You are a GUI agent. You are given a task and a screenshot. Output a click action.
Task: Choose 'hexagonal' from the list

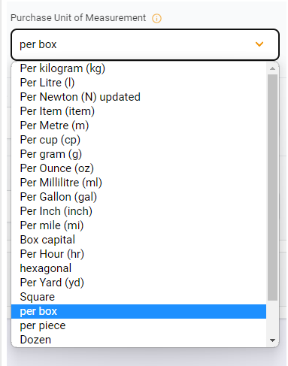point(138,268)
